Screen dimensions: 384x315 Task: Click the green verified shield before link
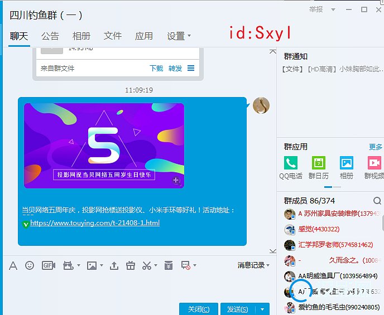[26, 224]
